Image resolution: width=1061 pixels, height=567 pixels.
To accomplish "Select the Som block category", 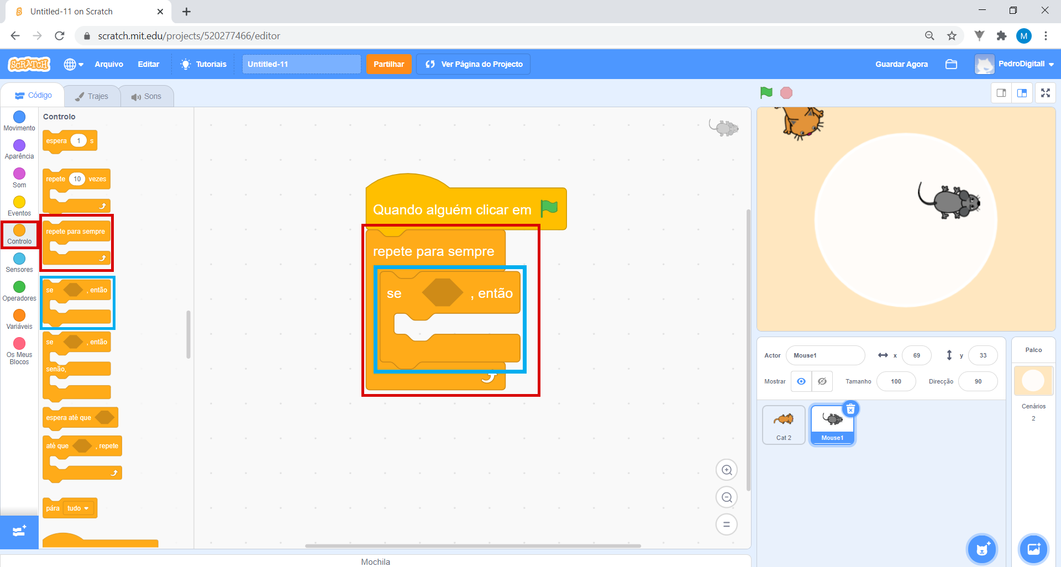I will pyautogui.click(x=19, y=178).
